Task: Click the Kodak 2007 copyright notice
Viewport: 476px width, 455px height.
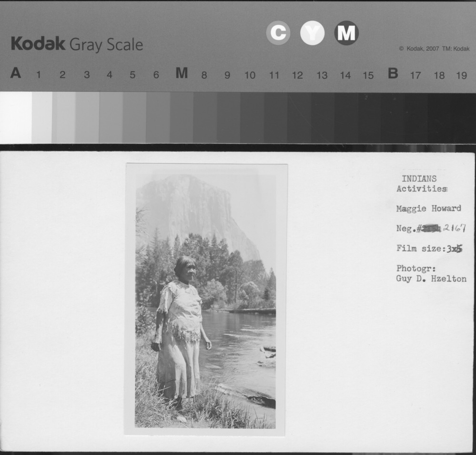Action: tap(434, 49)
